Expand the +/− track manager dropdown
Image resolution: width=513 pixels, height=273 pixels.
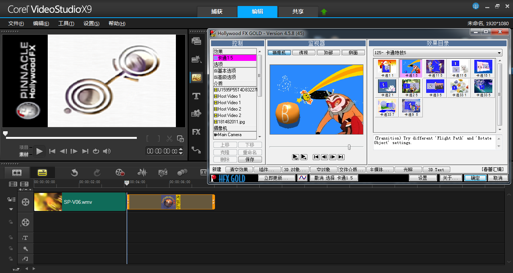24,190
